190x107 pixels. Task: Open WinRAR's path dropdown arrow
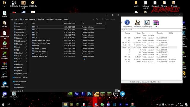tap(181, 30)
